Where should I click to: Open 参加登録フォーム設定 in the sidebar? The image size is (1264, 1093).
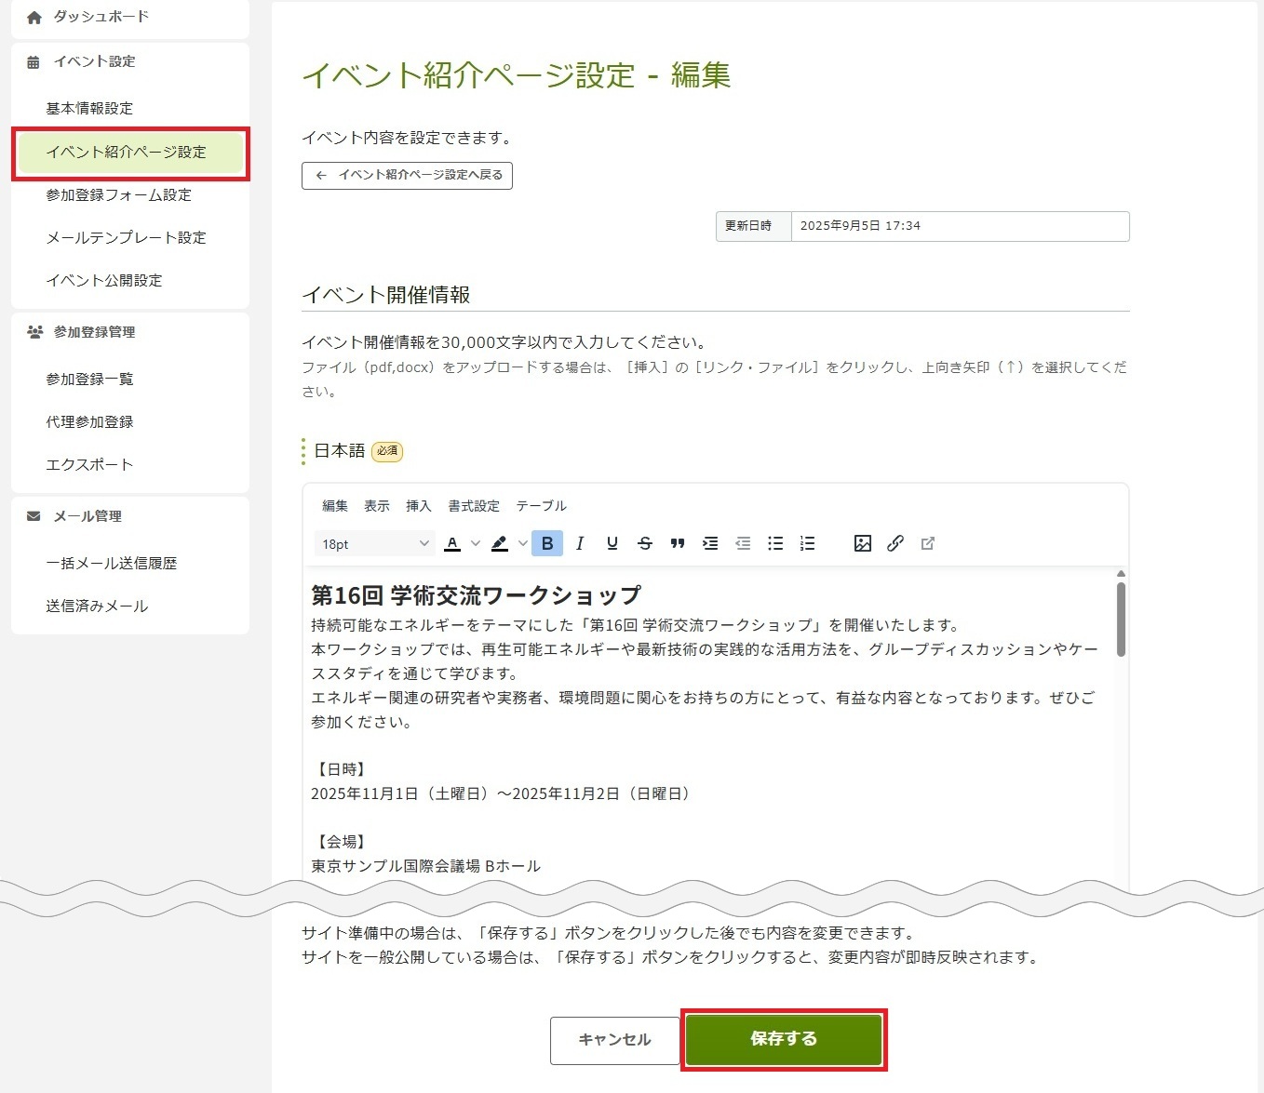(x=119, y=195)
